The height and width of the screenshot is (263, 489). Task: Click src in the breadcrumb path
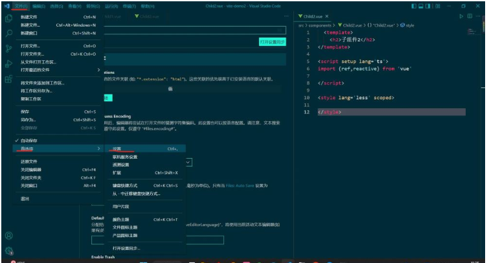(x=301, y=25)
